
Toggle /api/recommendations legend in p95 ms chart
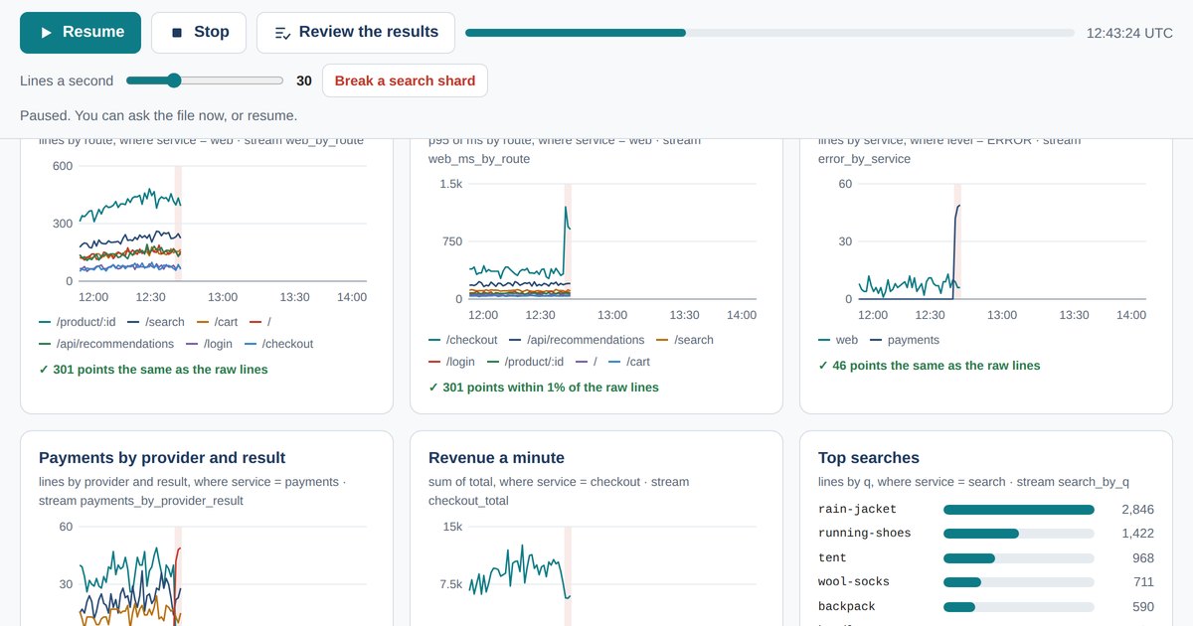click(x=577, y=340)
